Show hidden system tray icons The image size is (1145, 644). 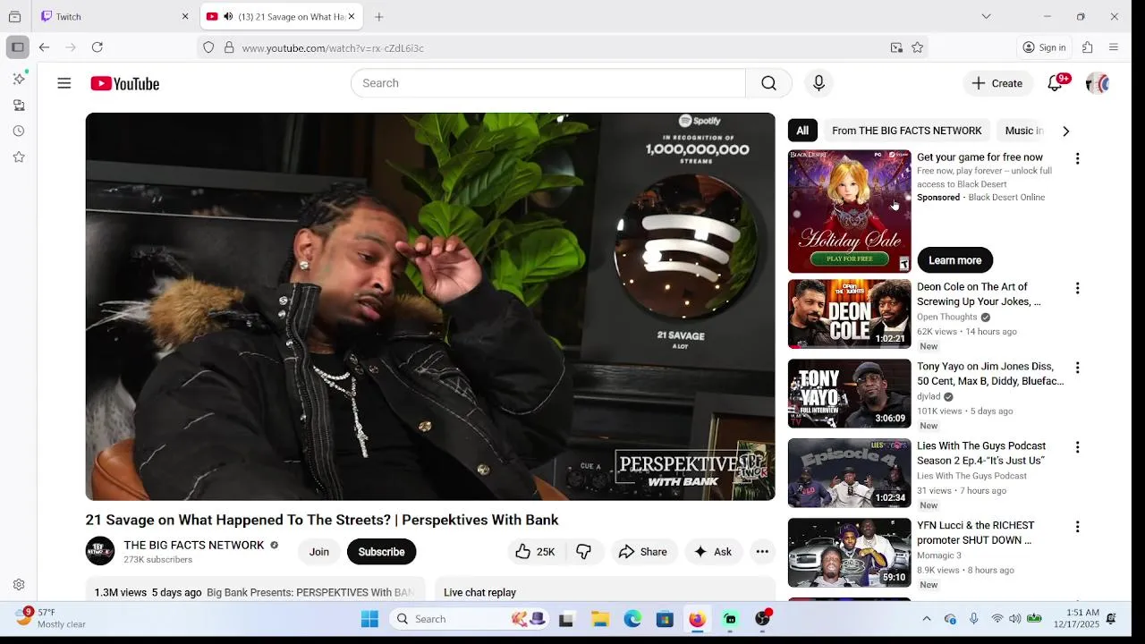[x=926, y=619]
